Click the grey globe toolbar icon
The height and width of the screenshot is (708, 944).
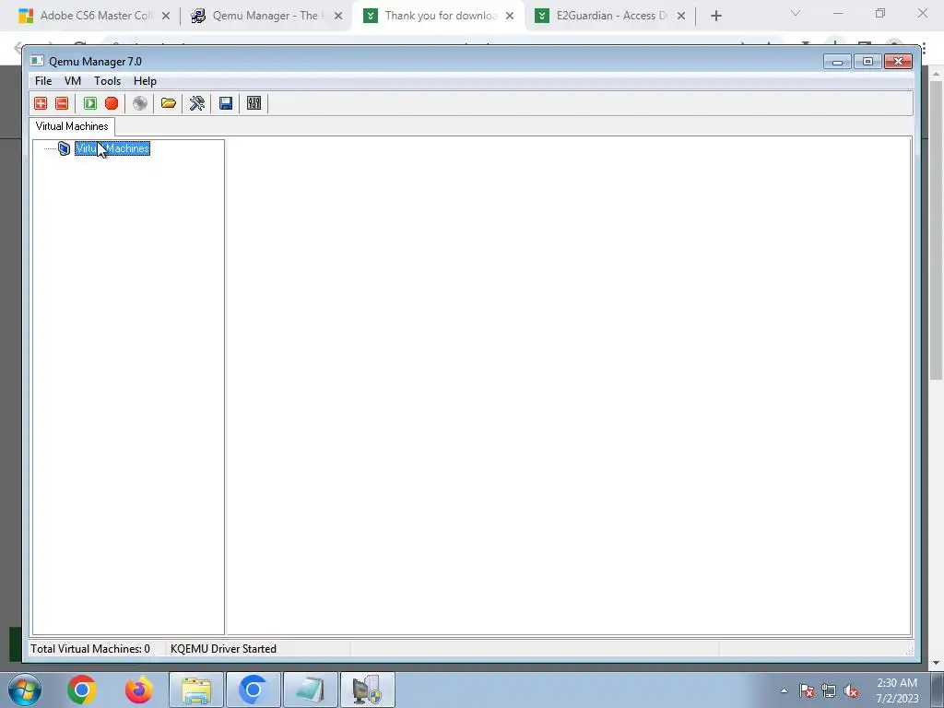(x=140, y=103)
